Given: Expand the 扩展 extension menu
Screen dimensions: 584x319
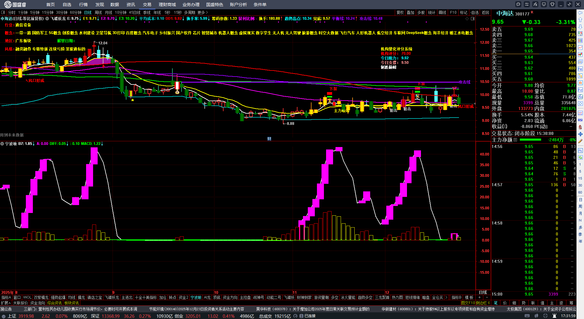Looking at the screenshot, I should 6,303.
